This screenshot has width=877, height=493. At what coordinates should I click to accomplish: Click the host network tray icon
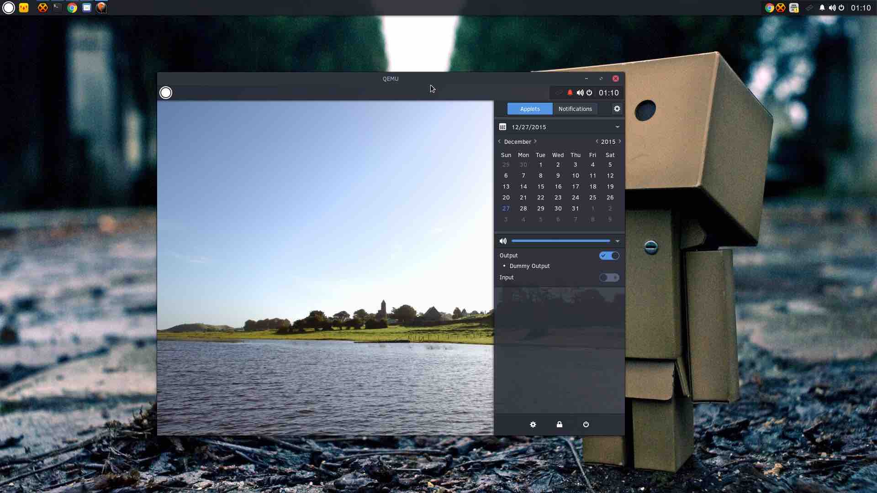point(809,8)
